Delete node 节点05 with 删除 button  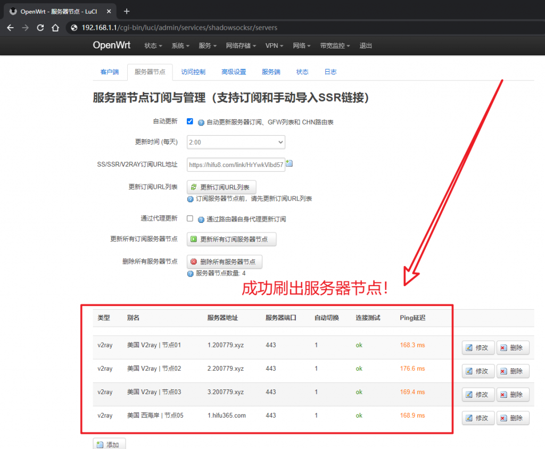coord(513,418)
